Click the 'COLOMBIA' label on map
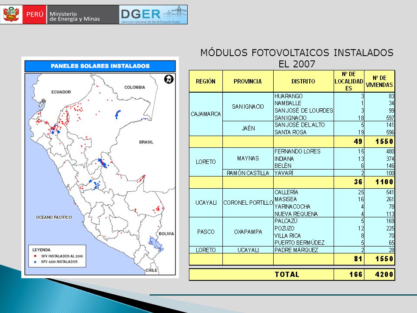Screen dimensions: 417x313 coord(135,87)
